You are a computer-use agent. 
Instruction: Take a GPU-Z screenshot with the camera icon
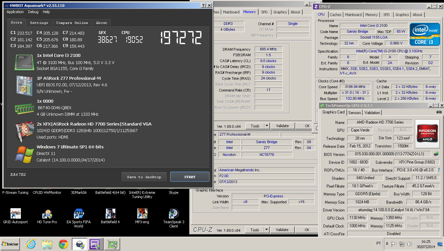tap(439, 112)
